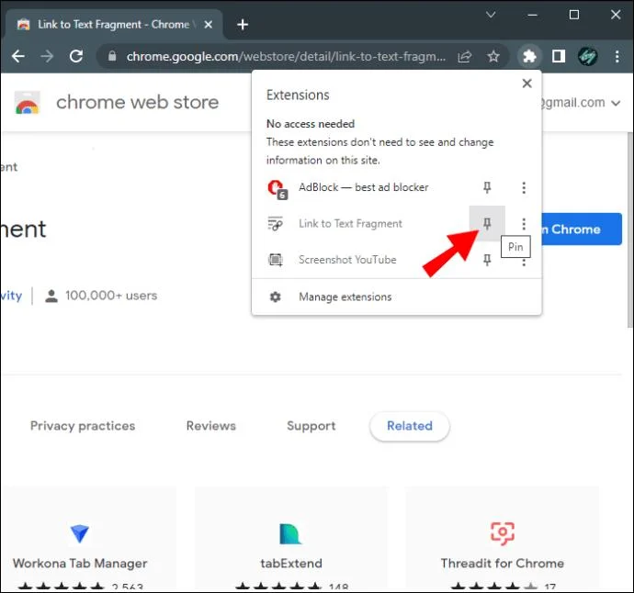Click the address bar URL
This screenshot has width=634, height=593.
click(x=286, y=57)
